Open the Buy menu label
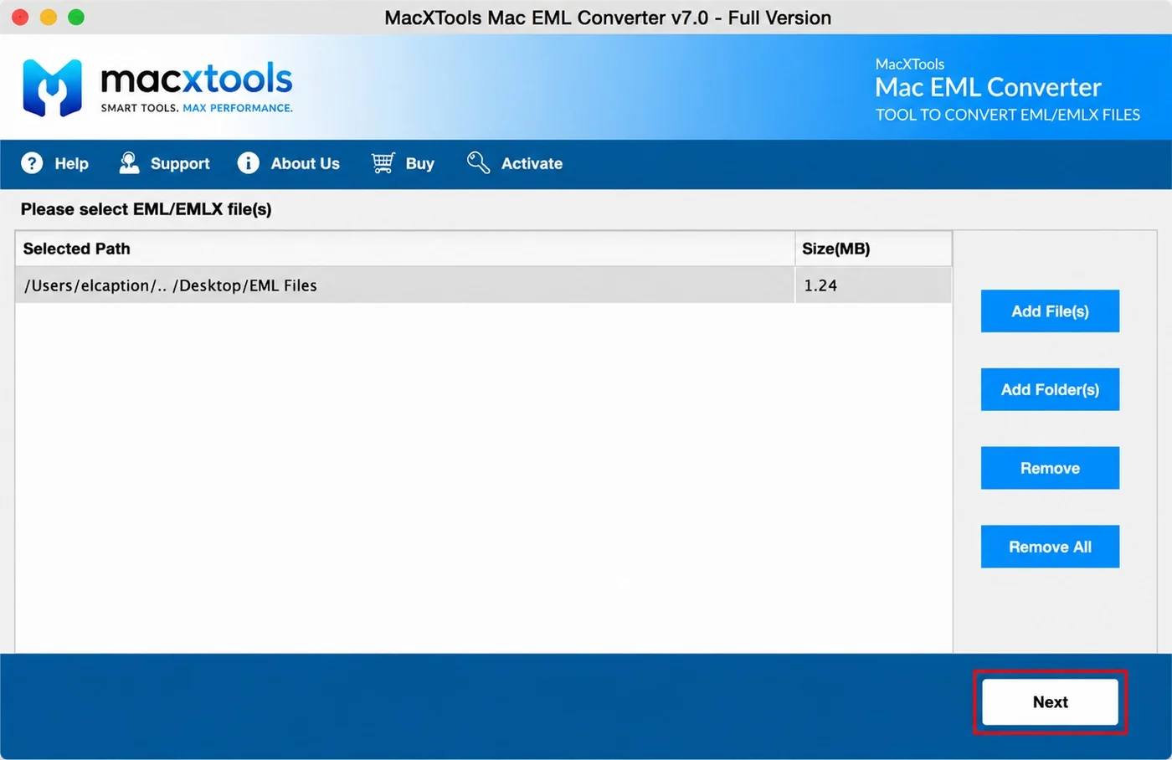This screenshot has width=1172, height=760. (419, 164)
